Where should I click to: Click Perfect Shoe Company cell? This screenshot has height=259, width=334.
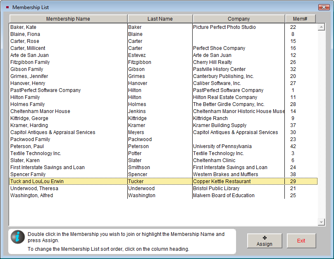219,48
